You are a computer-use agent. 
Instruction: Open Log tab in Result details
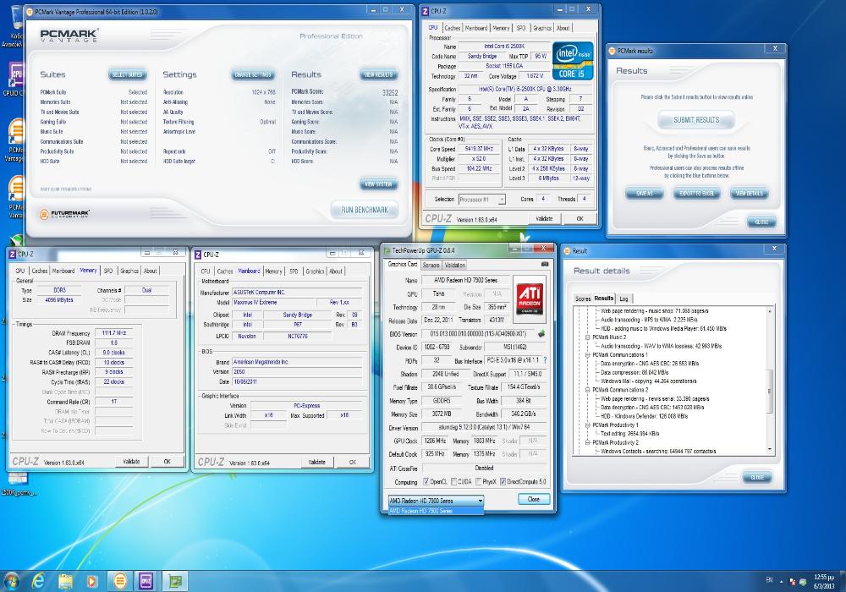624,299
